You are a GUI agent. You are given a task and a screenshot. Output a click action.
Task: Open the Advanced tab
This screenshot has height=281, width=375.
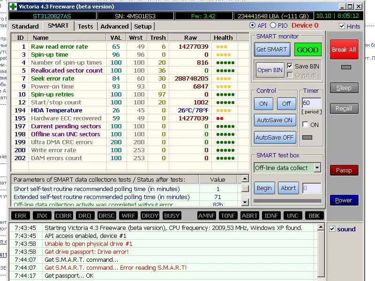click(114, 27)
